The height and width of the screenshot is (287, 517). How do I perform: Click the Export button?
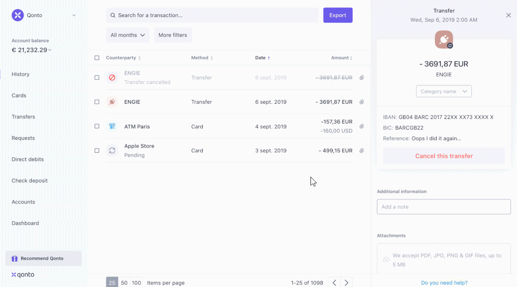click(x=337, y=15)
